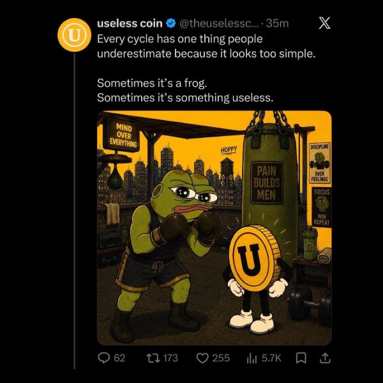This screenshot has width=383, height=383.
Task: Click the 255 likes count
Action: [x=221, y=358]
